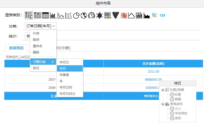Select the line chart type icon
This screenshot has height=136, width=204.
click(x=61, y=15)
